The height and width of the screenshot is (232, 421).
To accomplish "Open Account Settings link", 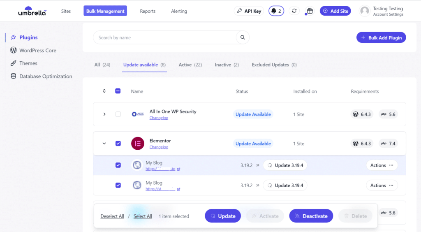I will coord(388,14).
